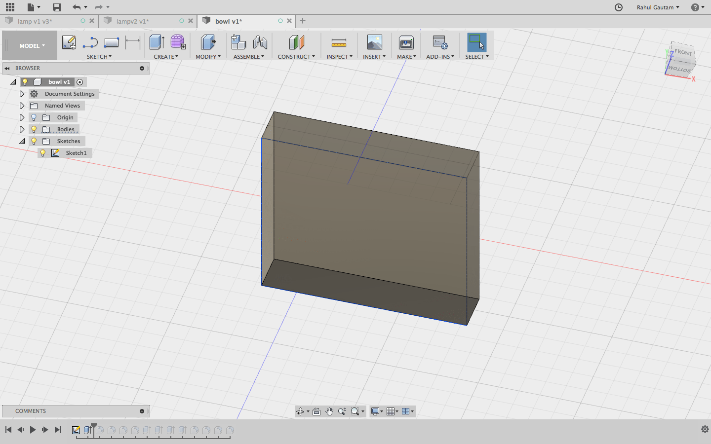Open the MODIFY menu
Image resolution: width=711 pixels, height=444 pixels.
[x=208, y=57]
